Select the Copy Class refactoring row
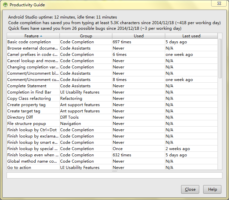Screen dimensions: 229x200 pos(112,99)
